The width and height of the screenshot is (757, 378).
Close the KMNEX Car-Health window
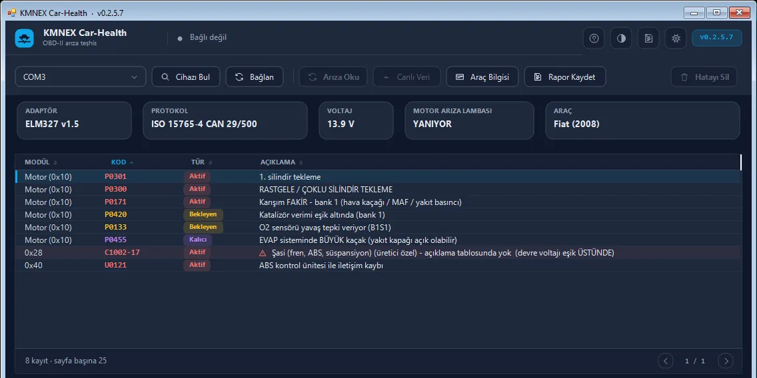(739, 13)
